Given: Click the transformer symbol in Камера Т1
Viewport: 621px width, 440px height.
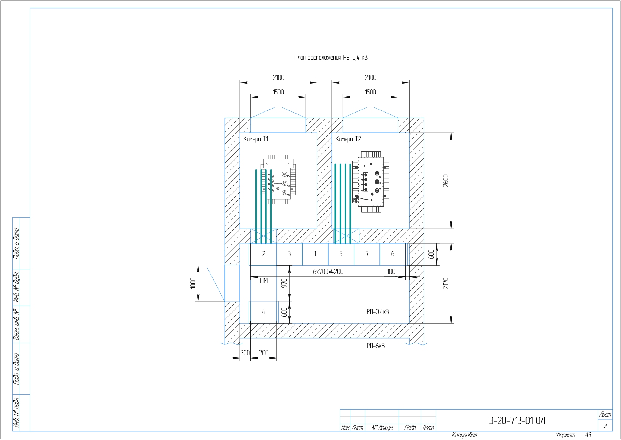Looking at the screenshot, I should [278, 180].
